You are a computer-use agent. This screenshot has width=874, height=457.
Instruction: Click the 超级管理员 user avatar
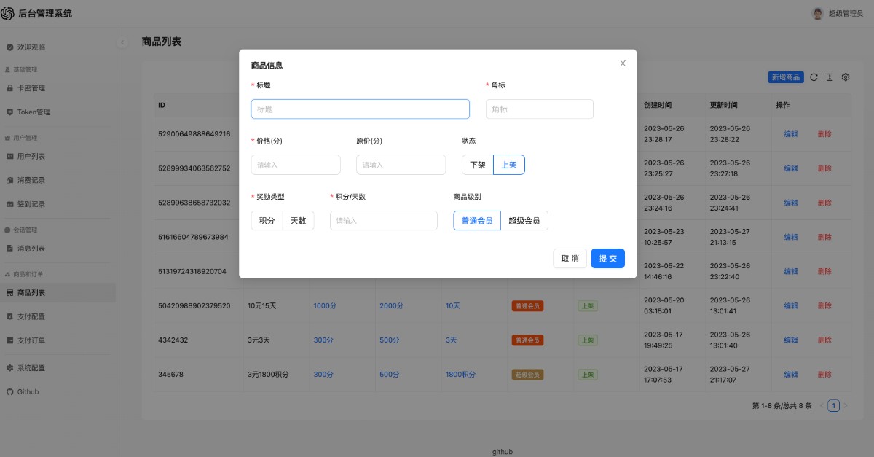pyautogui.click(x=819, y=14)
